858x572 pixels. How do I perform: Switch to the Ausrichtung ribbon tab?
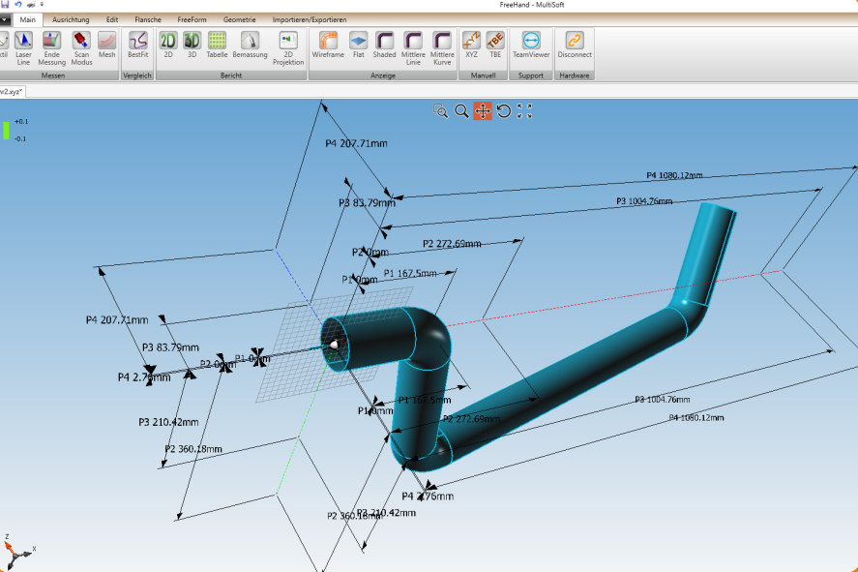click(x=71, y=19)
